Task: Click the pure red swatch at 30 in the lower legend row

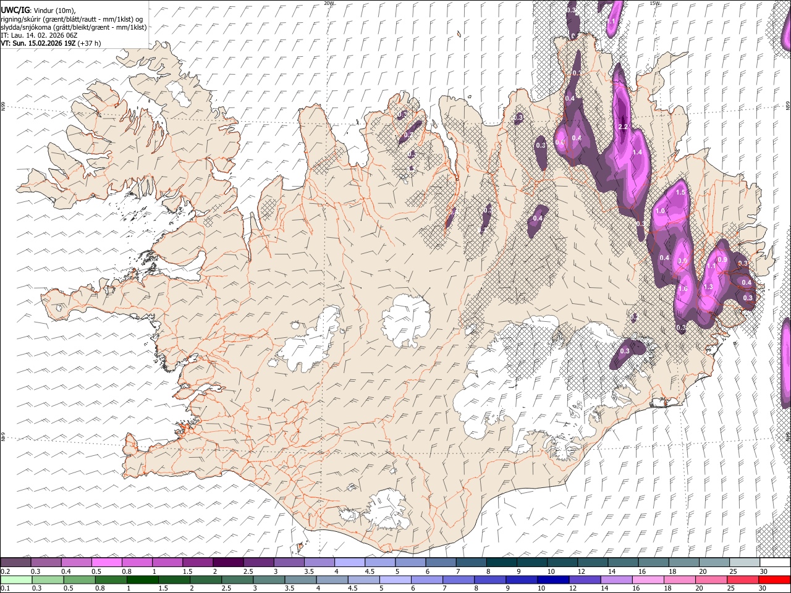Action: pyautogui.click(x=774, y=580)
